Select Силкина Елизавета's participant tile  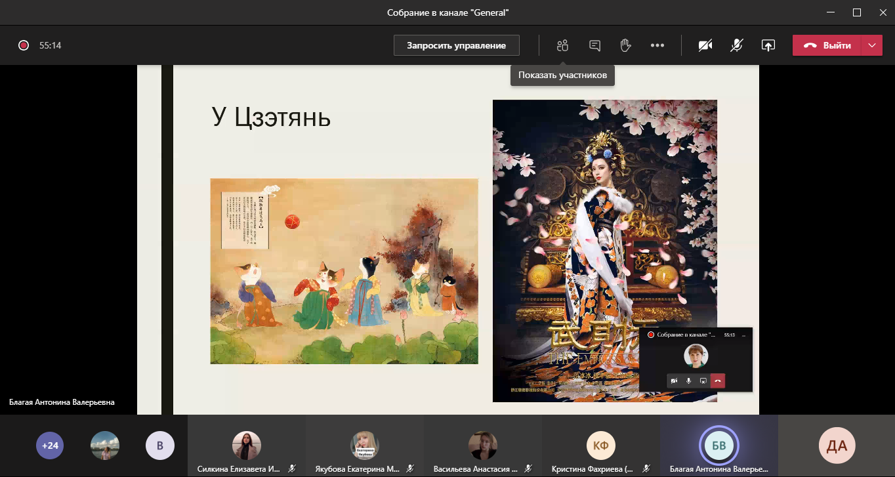pyautogui.click(x=247, y=446)
